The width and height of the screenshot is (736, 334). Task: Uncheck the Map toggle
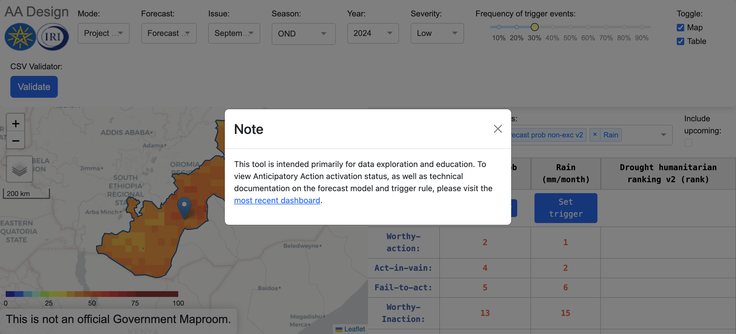680,27
